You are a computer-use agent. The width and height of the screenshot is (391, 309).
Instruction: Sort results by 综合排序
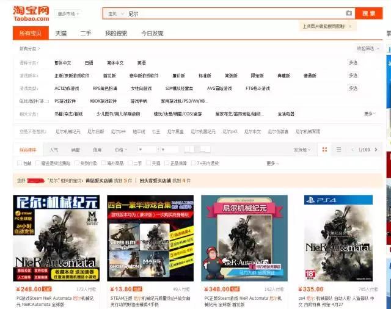click(28, 150)
